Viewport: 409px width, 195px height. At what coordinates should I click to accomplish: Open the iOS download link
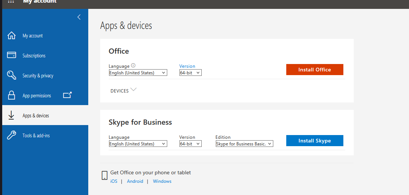click(x=114, y=181)
